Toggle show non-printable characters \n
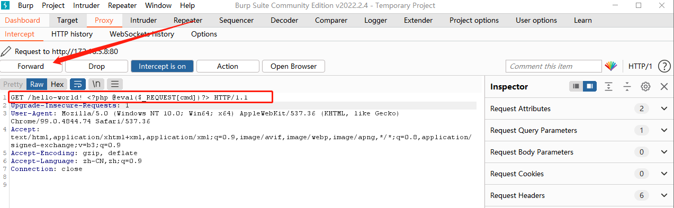 click(x=96, y=84)
